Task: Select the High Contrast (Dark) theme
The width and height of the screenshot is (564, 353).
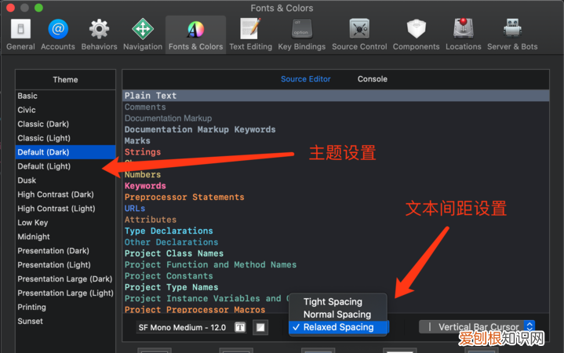Action: (65, 195)
